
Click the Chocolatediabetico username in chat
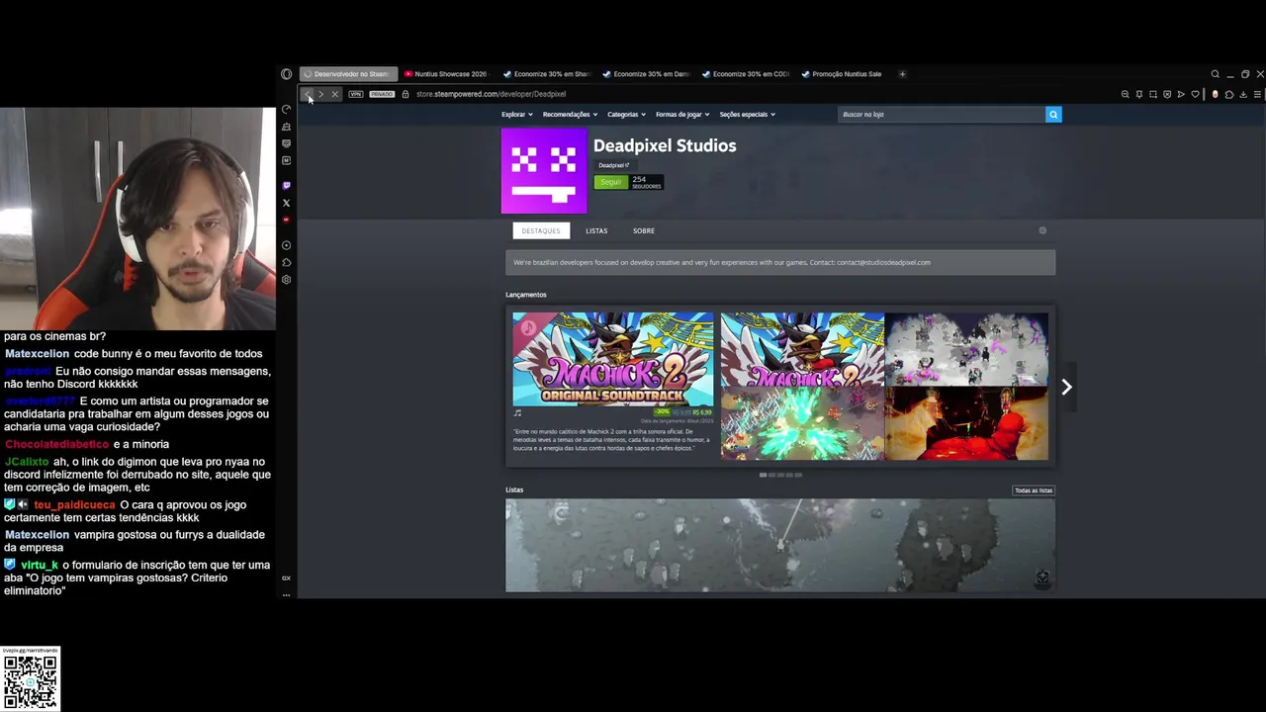pyautogui.click(x=56, y=444)
